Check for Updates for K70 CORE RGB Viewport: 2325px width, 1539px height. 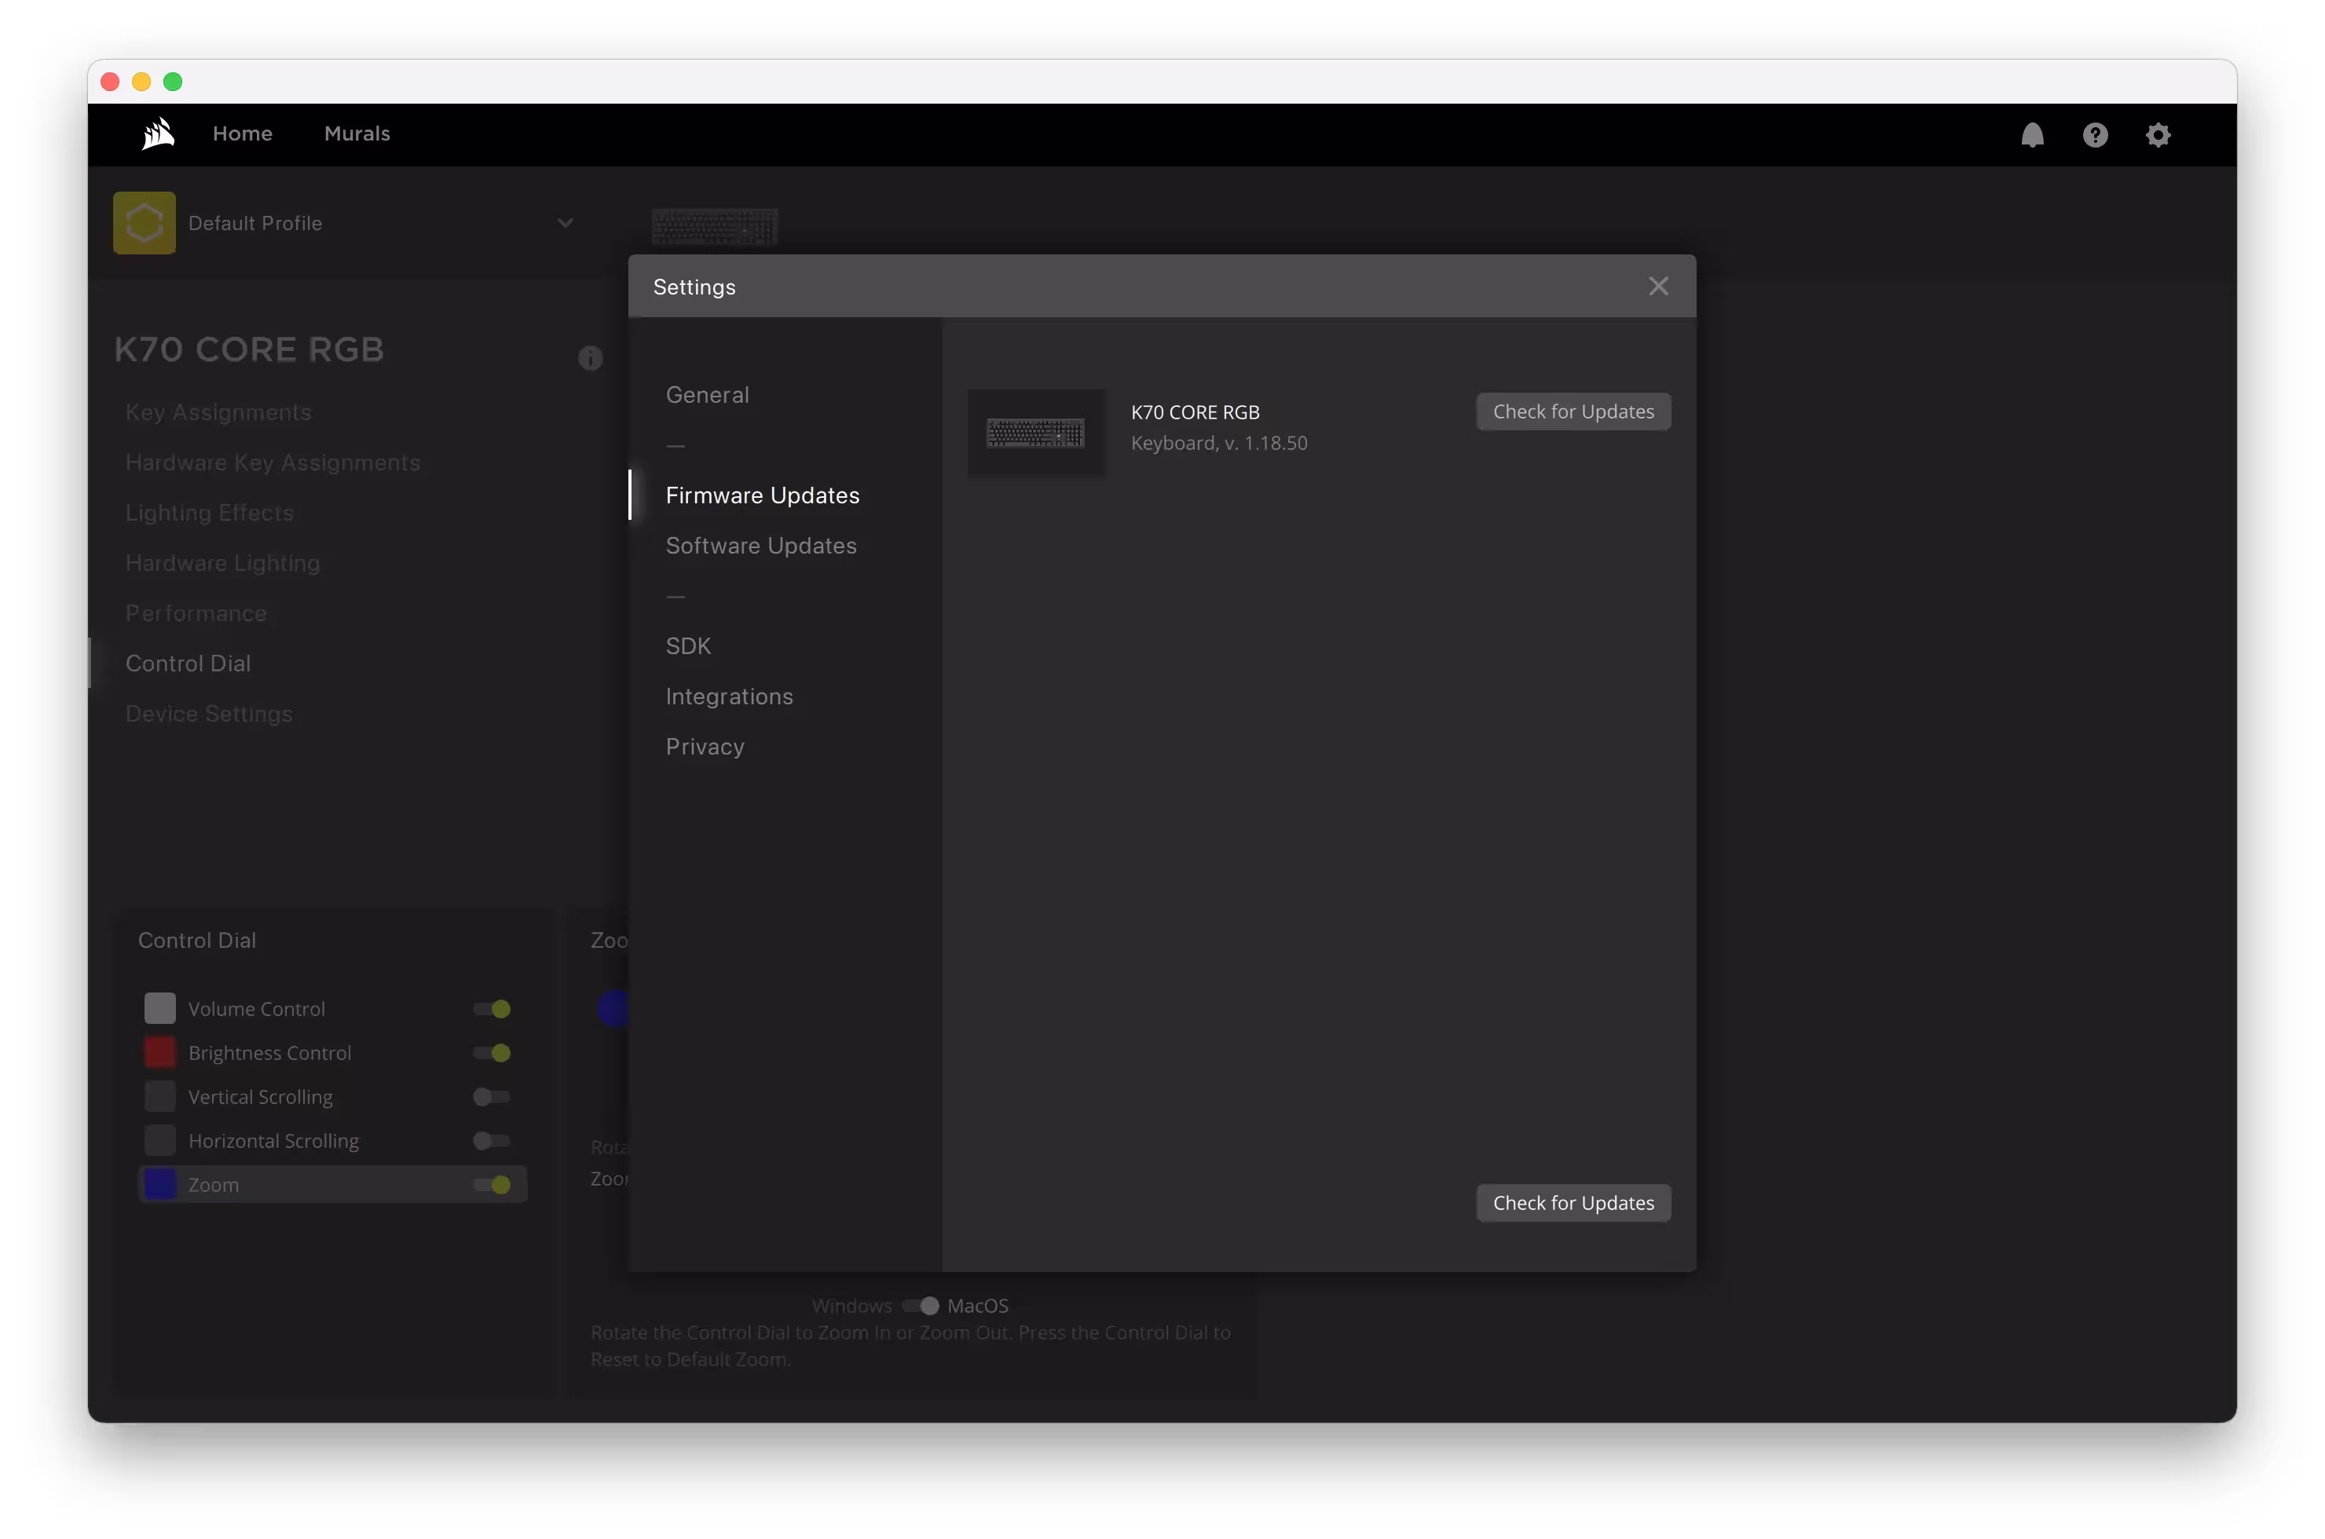pyautogui.click(x=1573, y=412)
